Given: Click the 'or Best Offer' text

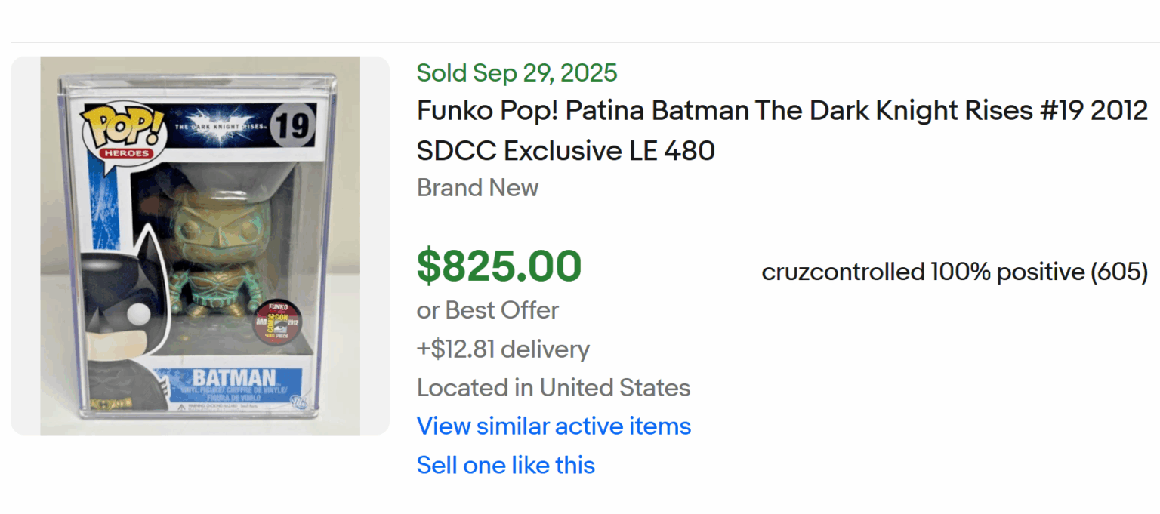Looking at the screenshot, I should point(487,309).
